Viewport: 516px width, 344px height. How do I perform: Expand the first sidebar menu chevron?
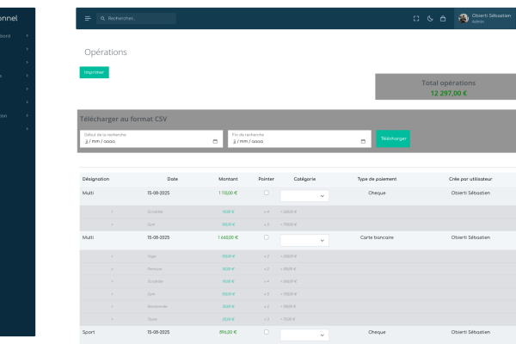(28, 36)
